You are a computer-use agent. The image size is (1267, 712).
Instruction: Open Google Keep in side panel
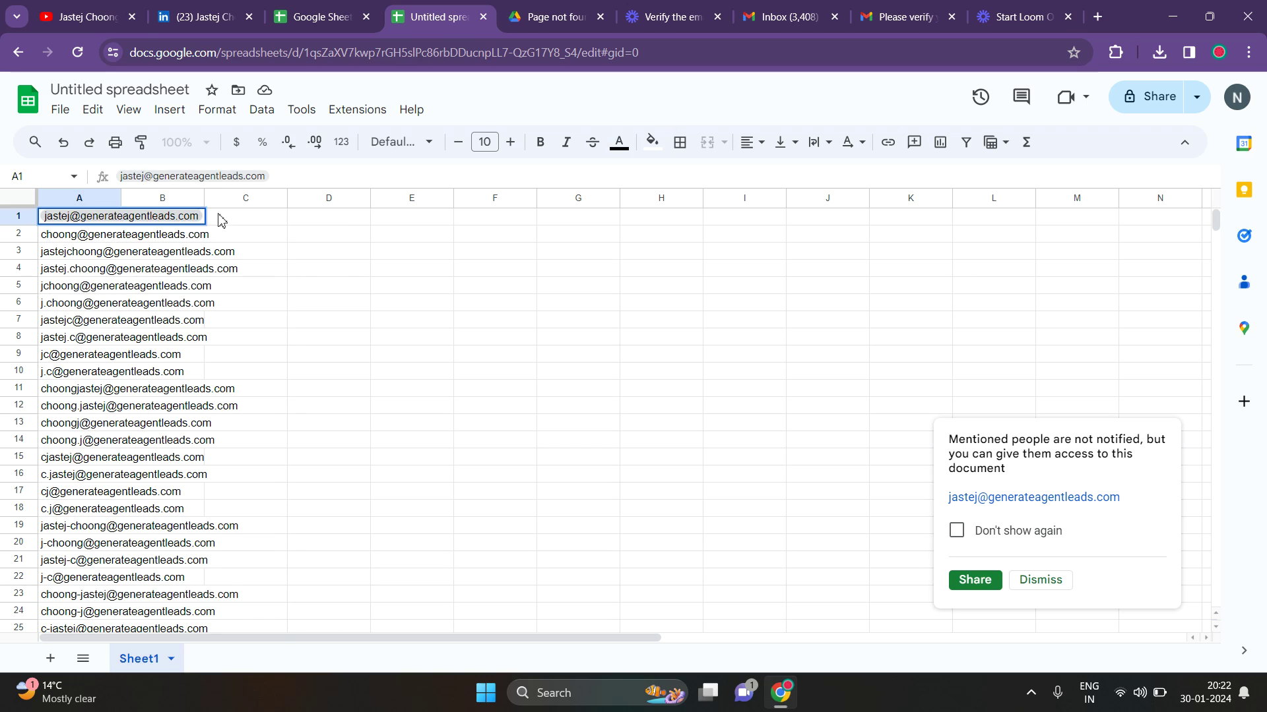1244,191
